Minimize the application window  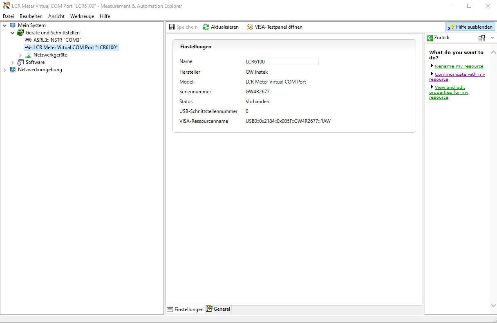tap(451, 6)
